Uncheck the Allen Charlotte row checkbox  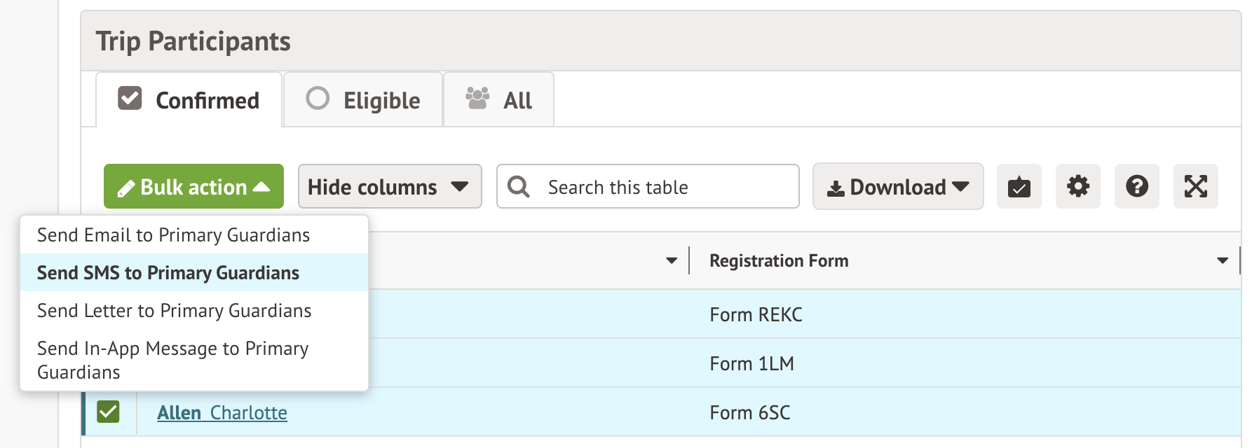point(109,412)
